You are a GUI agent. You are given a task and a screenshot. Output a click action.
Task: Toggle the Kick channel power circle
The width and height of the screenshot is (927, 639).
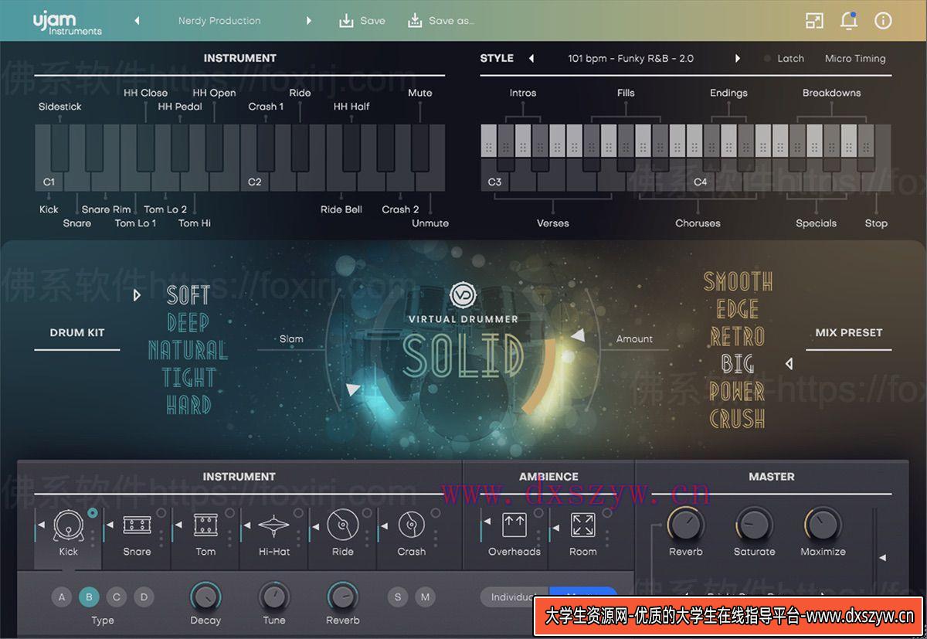click(x=93, y=513)
